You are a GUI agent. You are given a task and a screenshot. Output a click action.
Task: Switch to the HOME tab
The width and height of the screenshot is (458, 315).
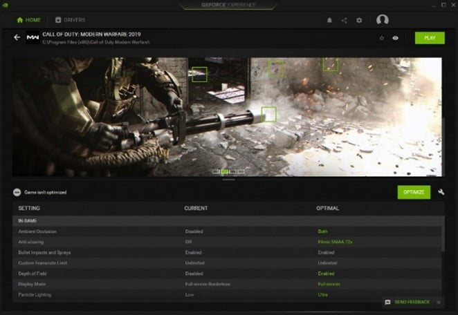[x=28, y=20]
